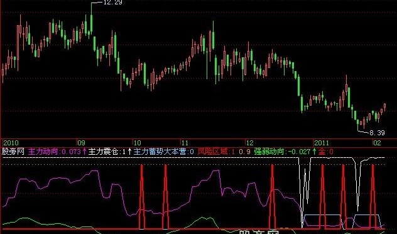
Task: Select the 02 month axis label
Action: click(377, 143)
